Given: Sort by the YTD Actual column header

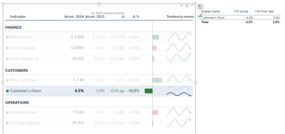Looking at the screenshot, I should click(241, 11).
